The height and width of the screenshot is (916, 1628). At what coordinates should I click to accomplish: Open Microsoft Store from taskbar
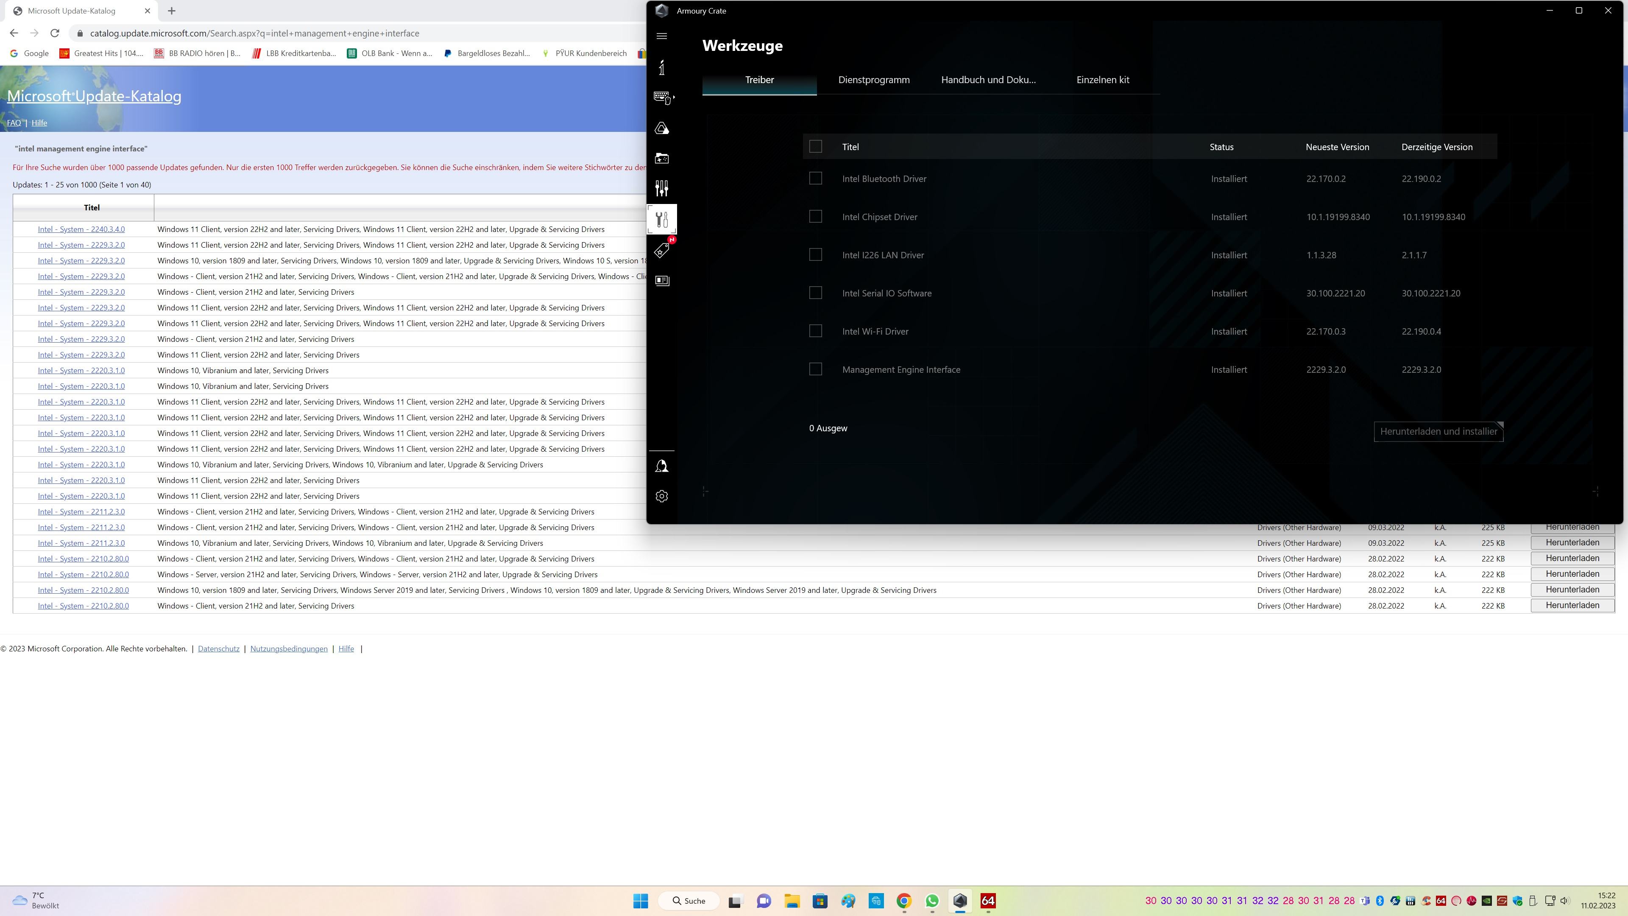[x=820, y=901]
